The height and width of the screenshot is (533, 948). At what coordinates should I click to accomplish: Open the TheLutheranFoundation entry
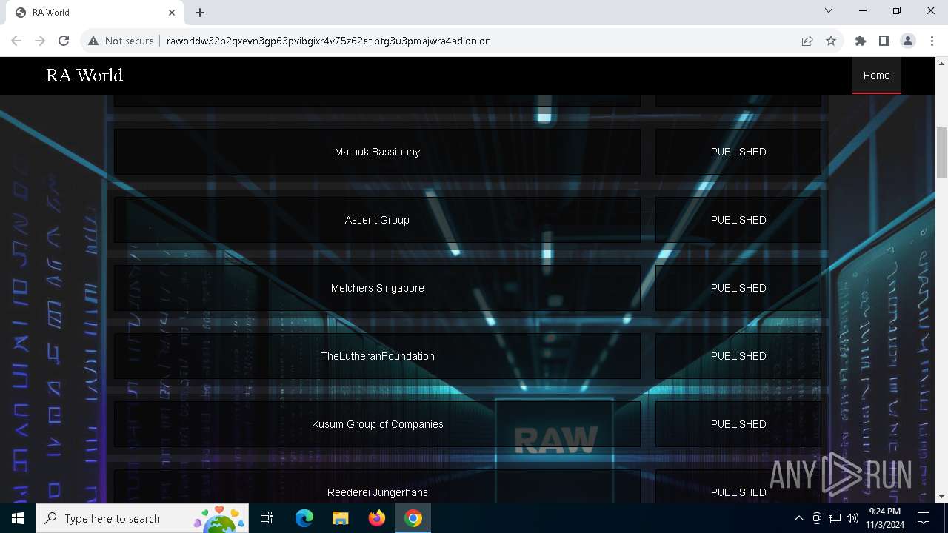[377, 356]
